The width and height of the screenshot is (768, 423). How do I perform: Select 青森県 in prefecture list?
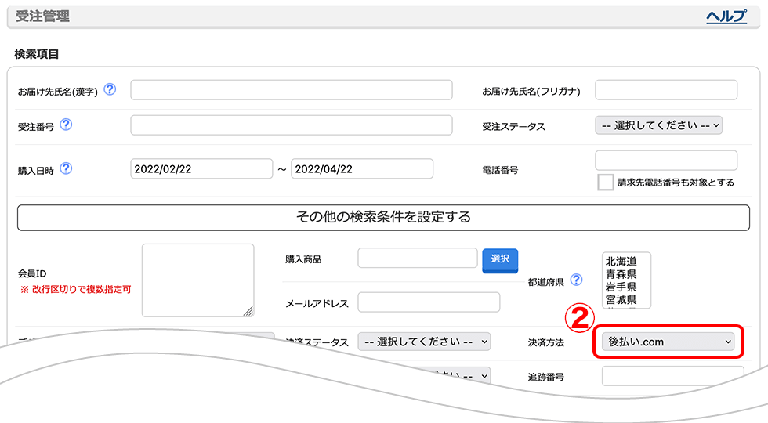pos(621,274)
